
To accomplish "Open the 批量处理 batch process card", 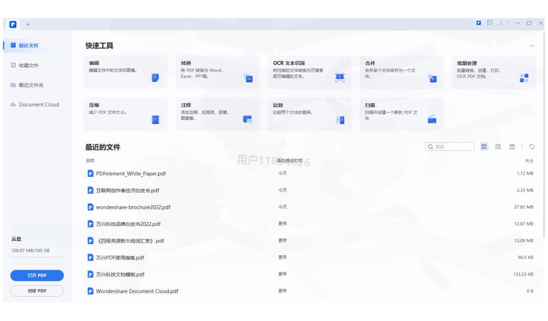I will (x=493, y=72).
